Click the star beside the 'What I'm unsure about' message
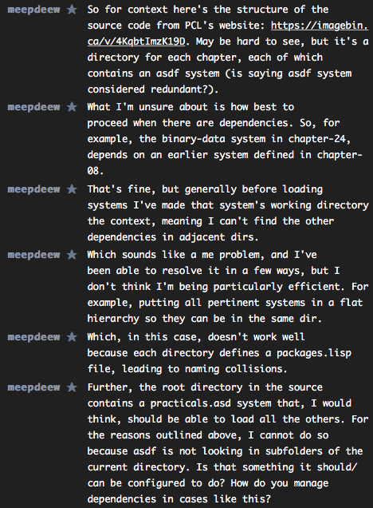373x508 pixels. [72, 107]
